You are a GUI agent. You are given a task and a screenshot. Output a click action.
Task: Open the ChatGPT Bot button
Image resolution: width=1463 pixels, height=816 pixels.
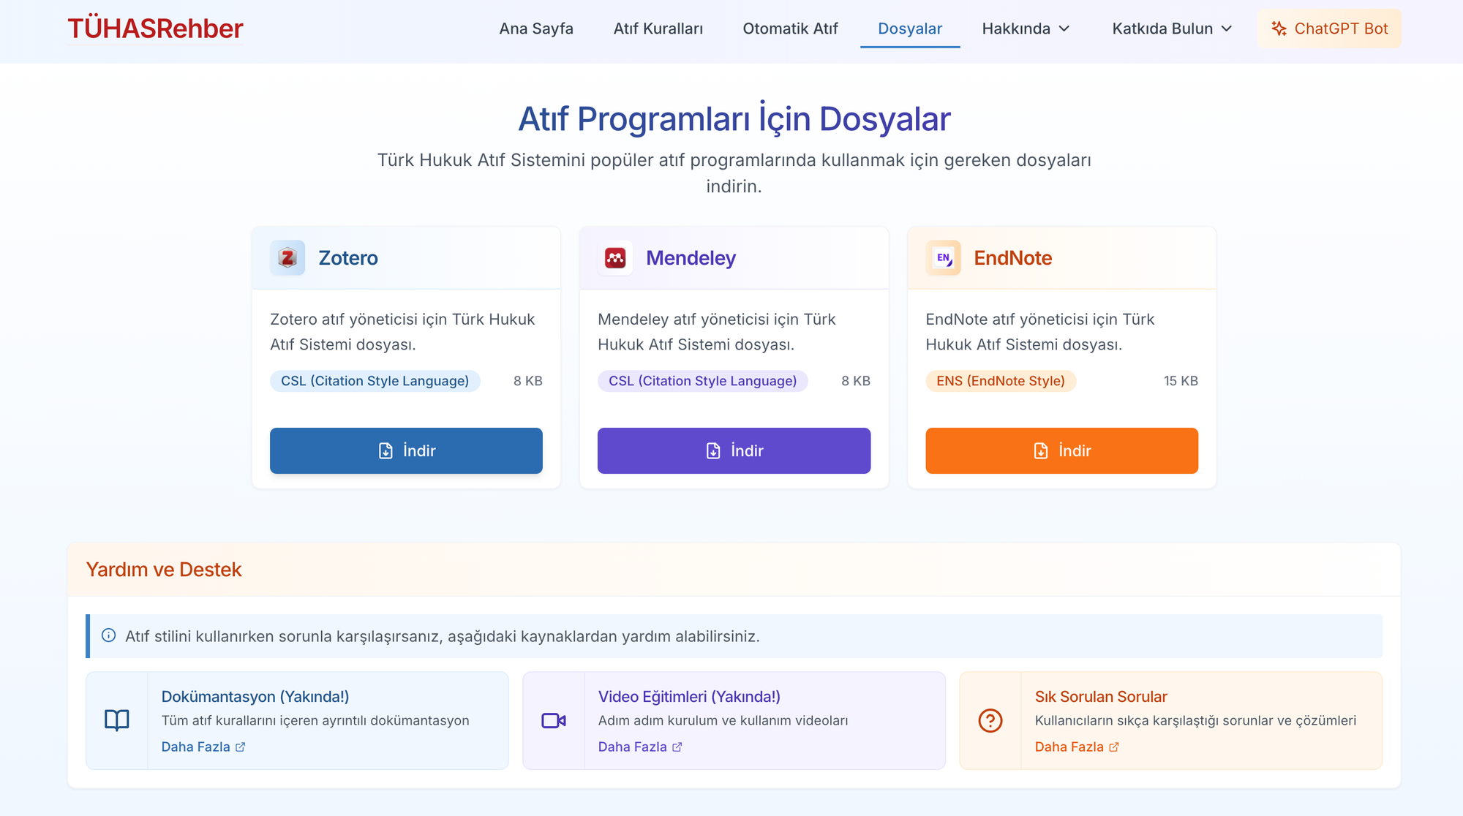[x=1329, y=29]
